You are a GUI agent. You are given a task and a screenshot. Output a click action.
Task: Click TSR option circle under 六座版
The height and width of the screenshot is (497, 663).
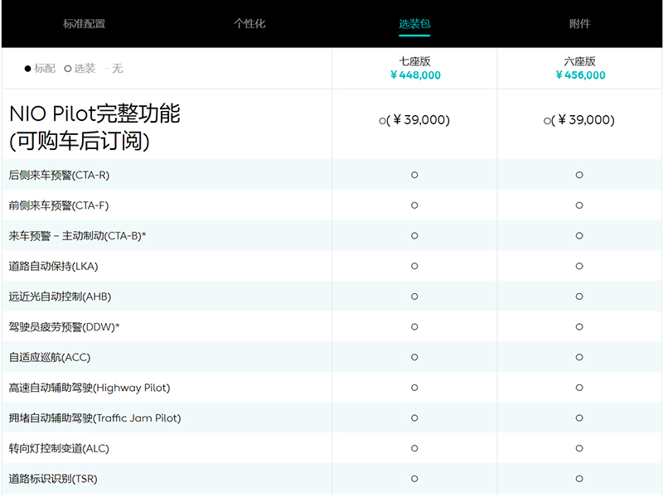click(x=579, y=479)
